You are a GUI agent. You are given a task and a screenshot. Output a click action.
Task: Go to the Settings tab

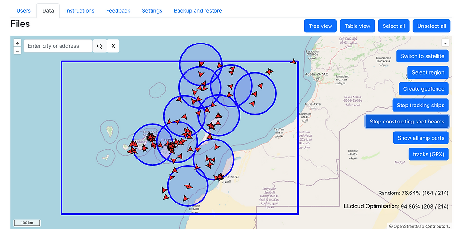point(152,11)
